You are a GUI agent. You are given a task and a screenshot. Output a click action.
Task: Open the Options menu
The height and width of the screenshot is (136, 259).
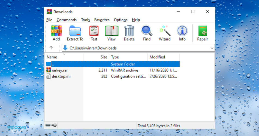[x=121, y=20]
